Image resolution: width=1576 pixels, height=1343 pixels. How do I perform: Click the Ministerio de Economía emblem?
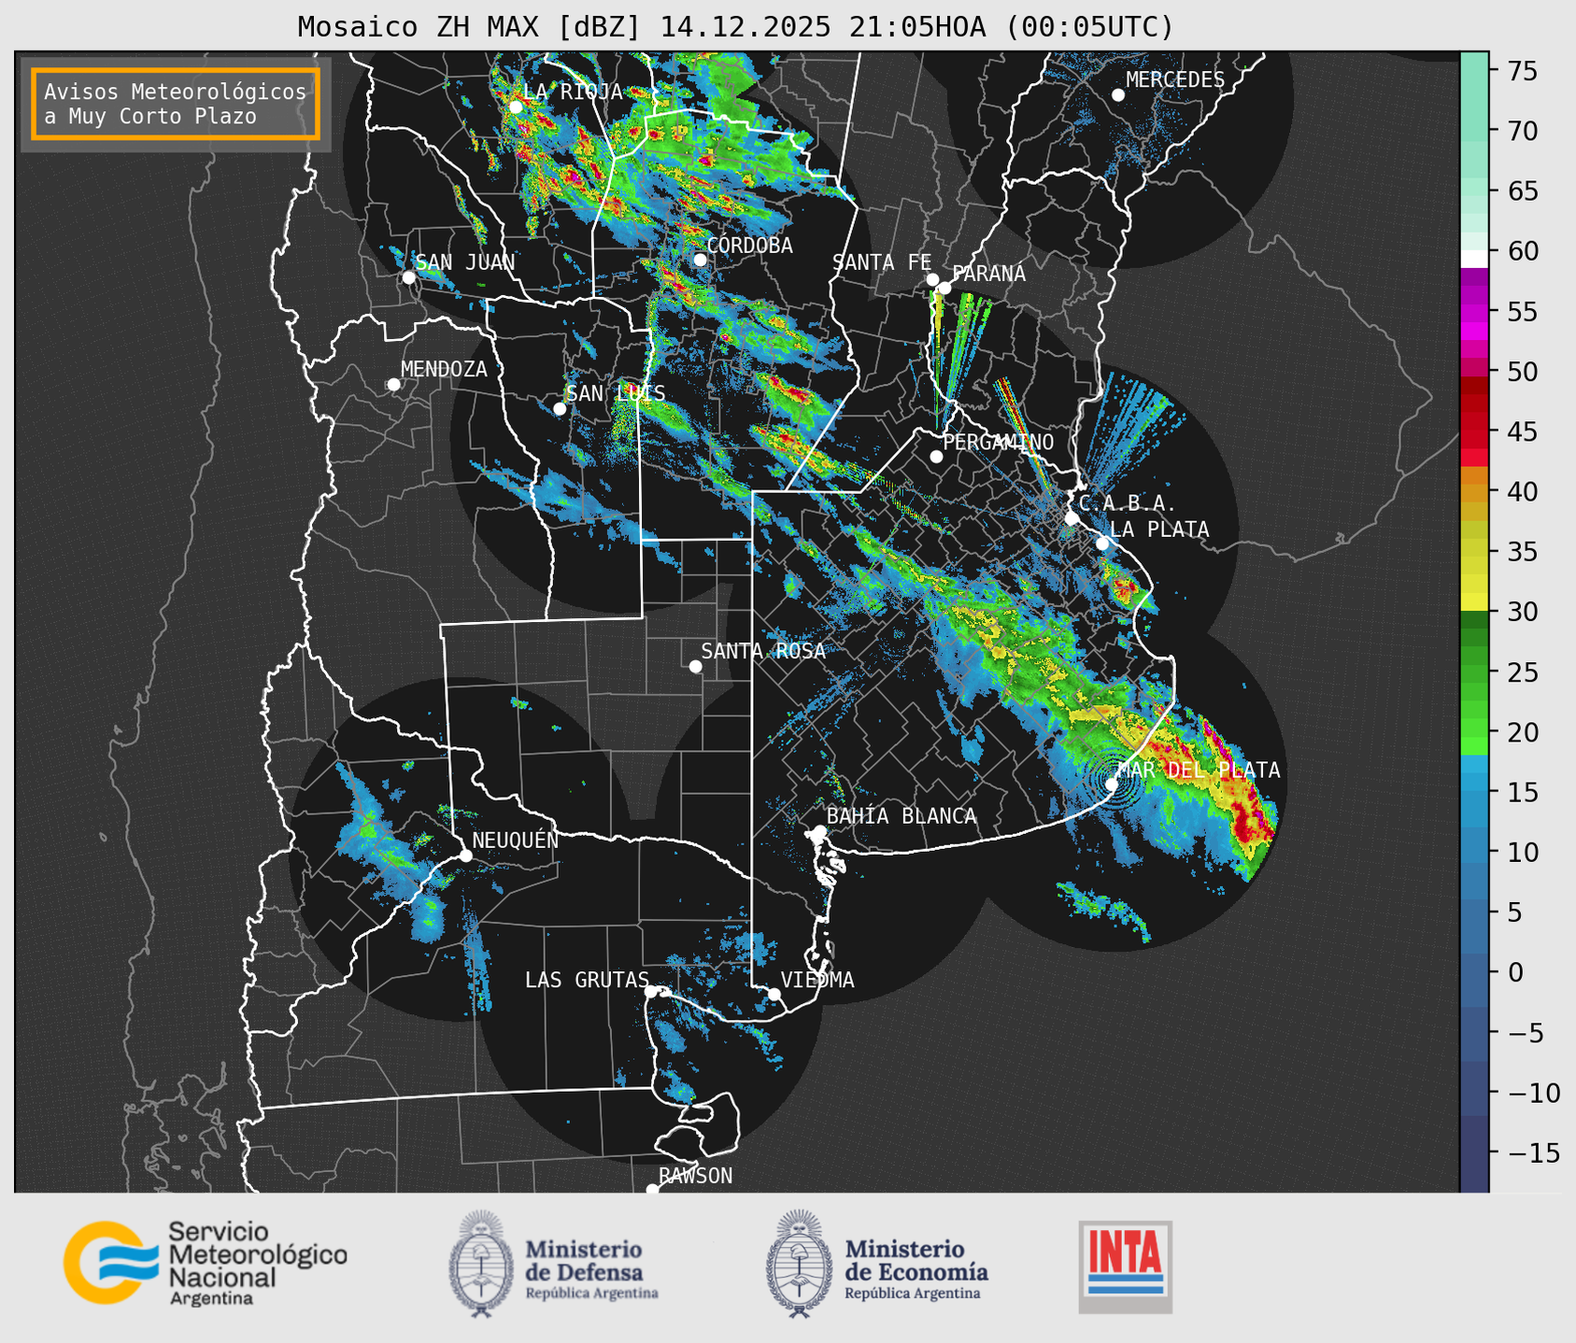799,1264
